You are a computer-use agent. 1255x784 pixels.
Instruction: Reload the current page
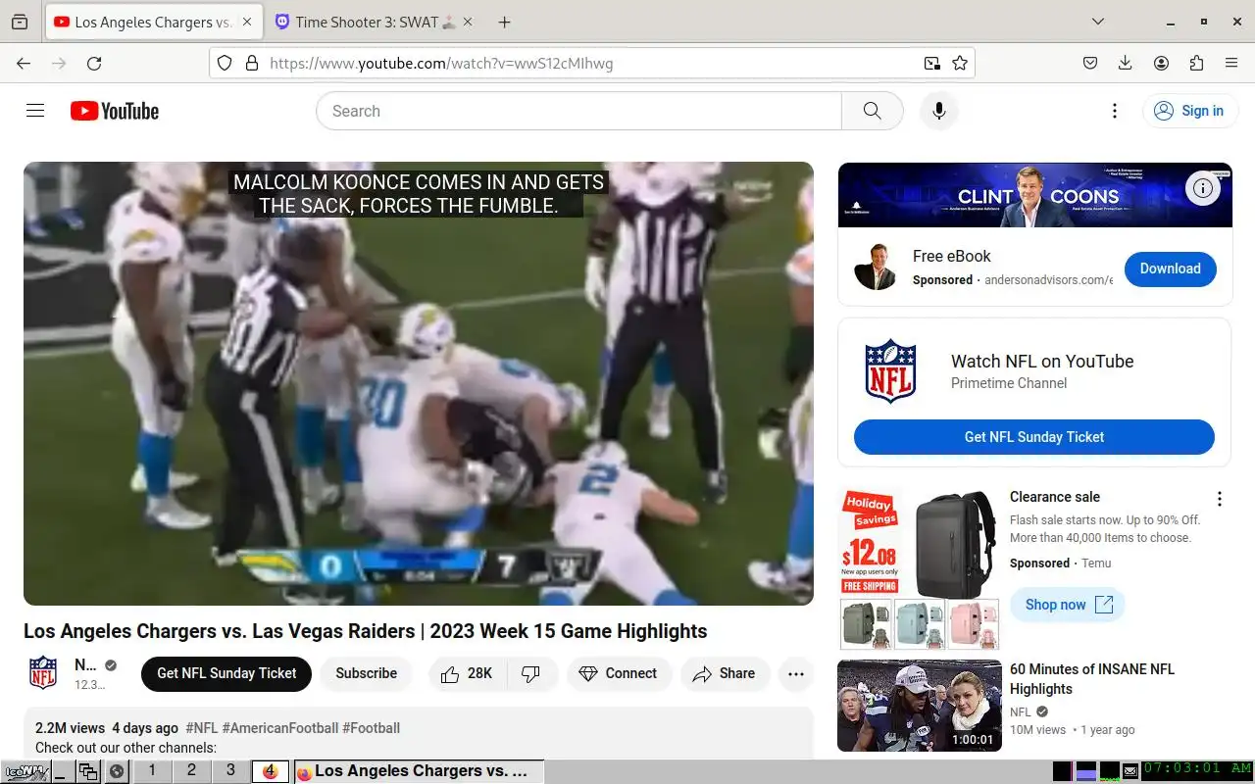point(94,63)
